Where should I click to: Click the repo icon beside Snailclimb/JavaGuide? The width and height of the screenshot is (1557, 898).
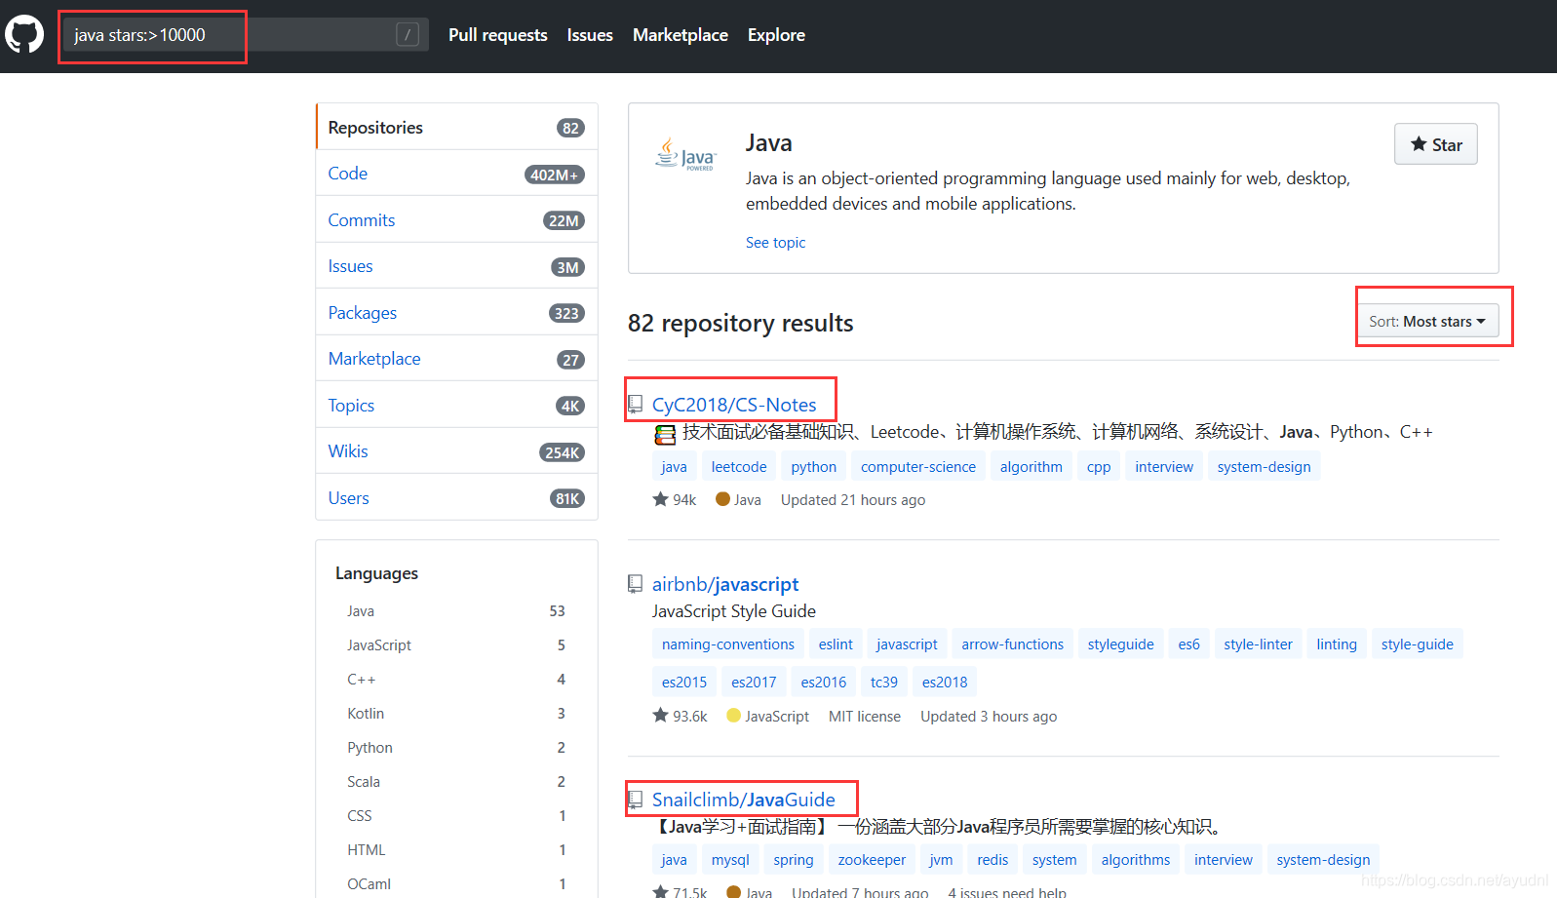click(635, 800)
